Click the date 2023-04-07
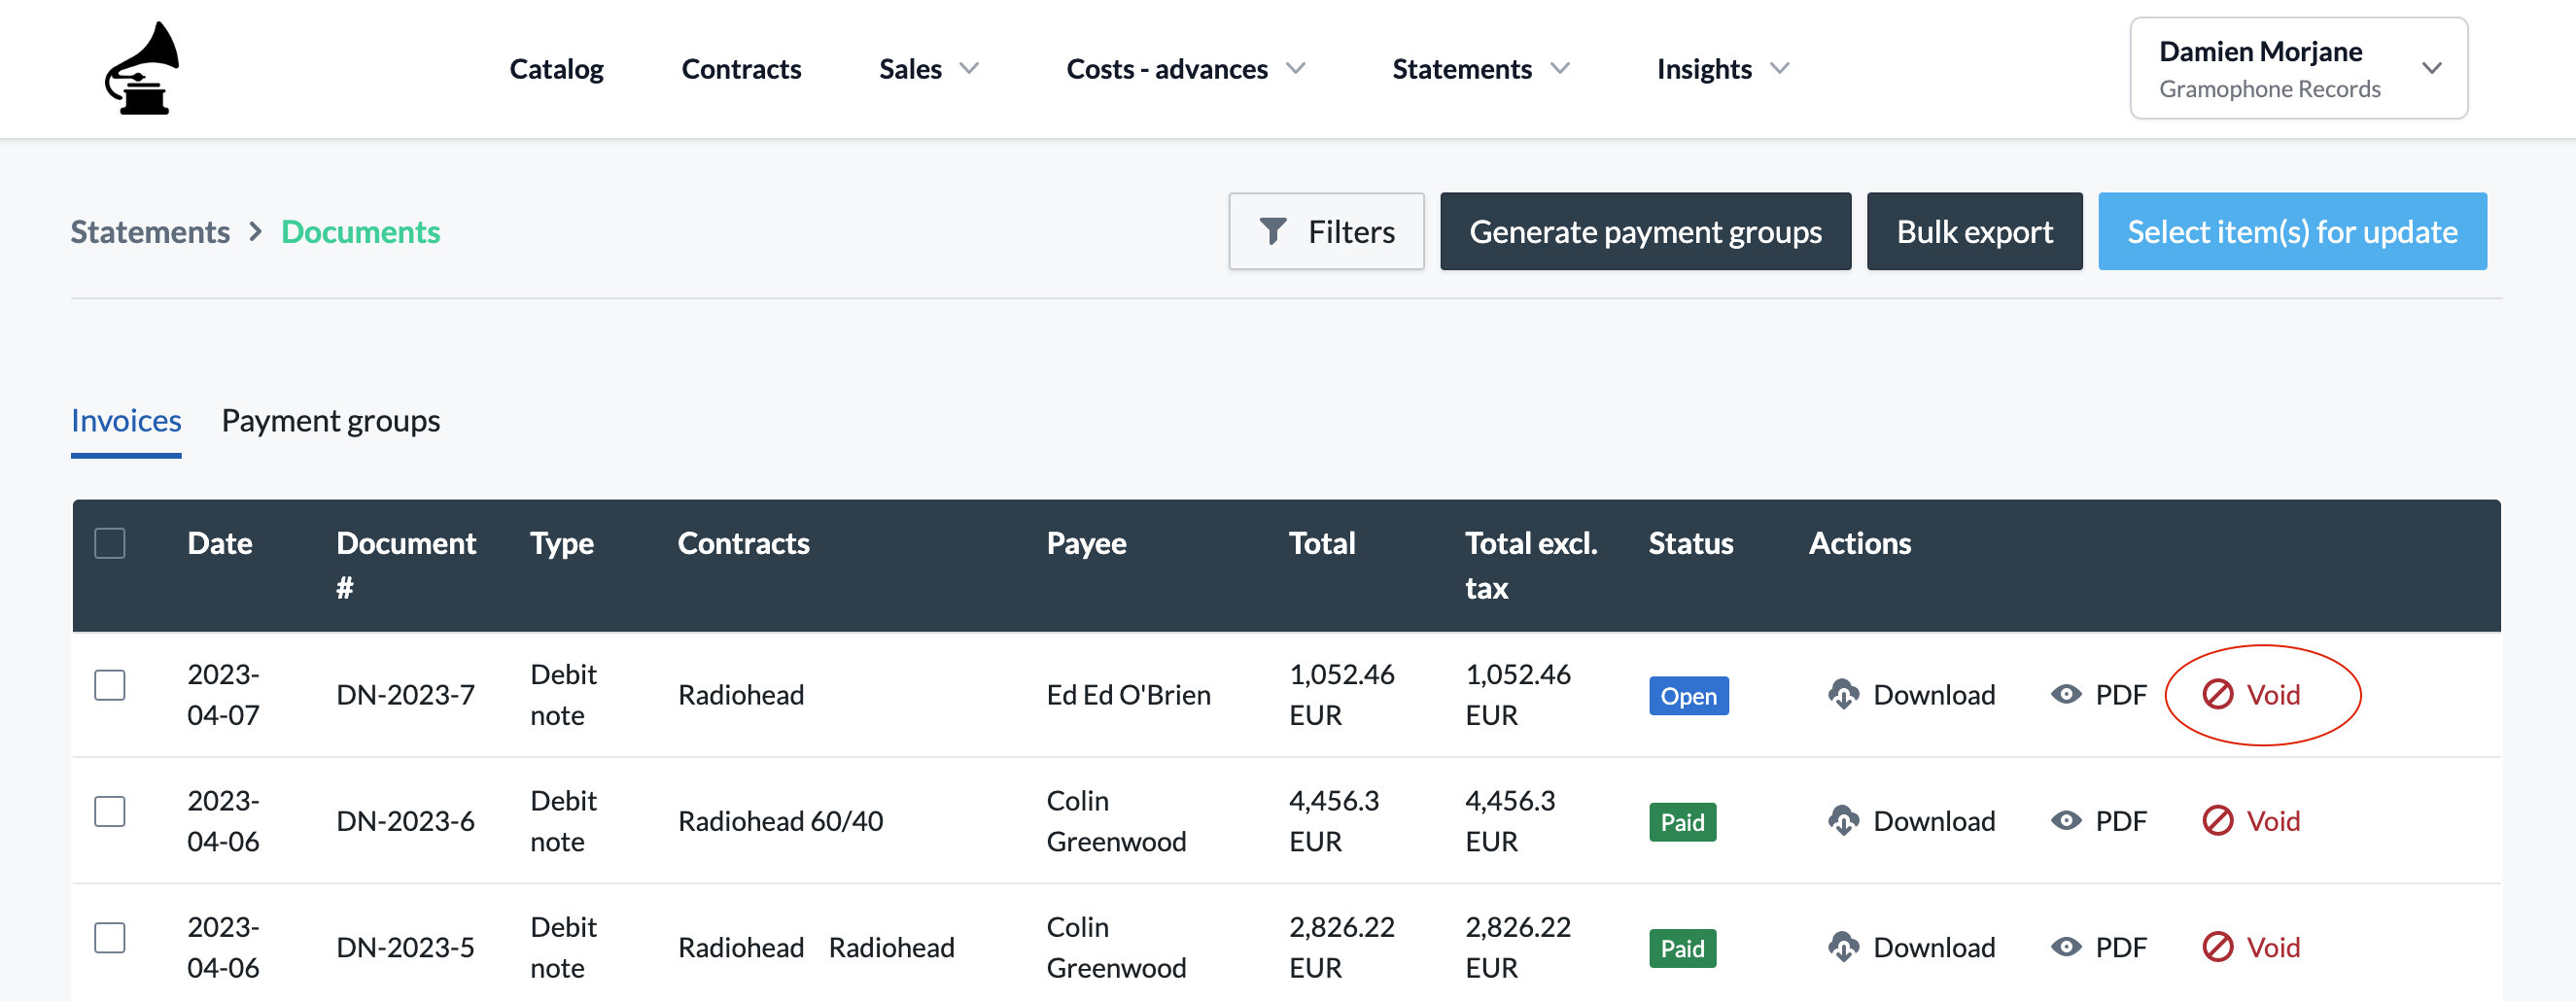The image size is (2576, 1001). tap(223, 694)
